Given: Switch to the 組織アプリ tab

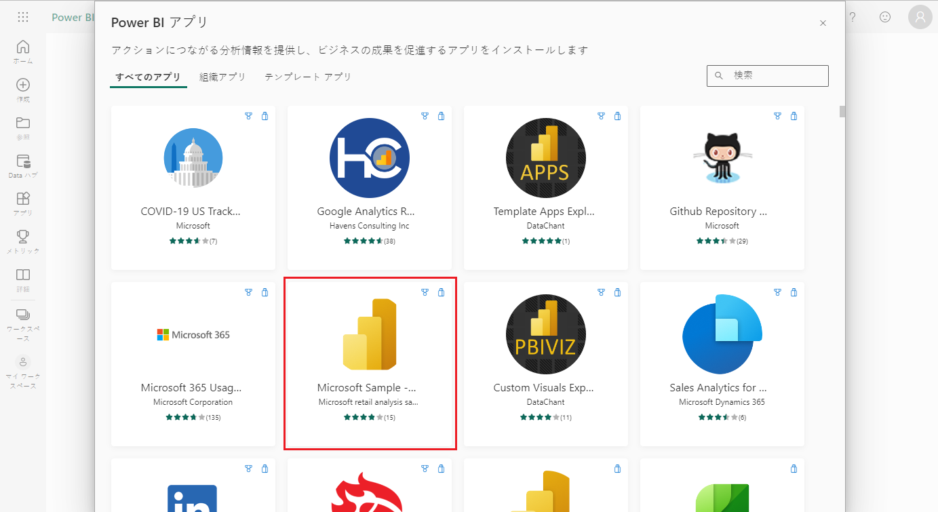Looking at the screenshot, I should pyautogui.click(x=222, y=77).
